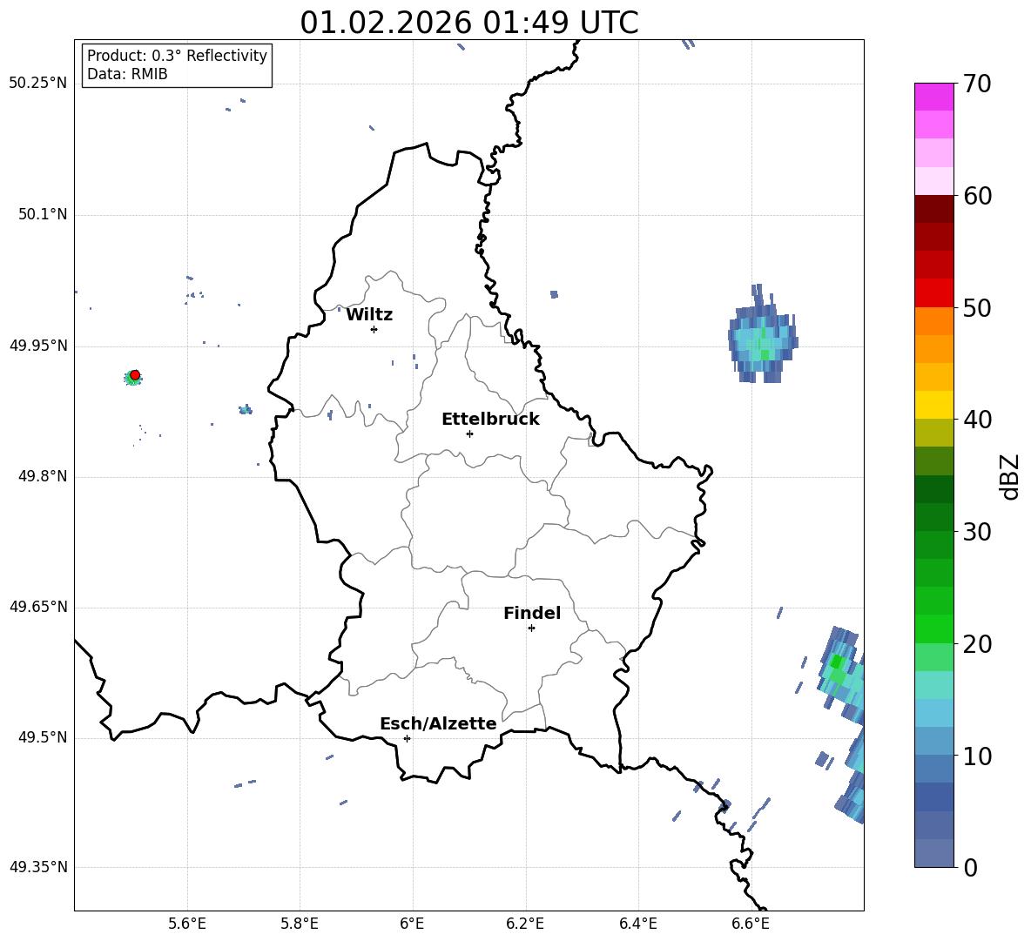Pick the bright red swatch just above 50

(x=933, y=293)
